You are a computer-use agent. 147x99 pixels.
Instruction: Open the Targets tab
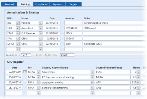tap(73, 4)
